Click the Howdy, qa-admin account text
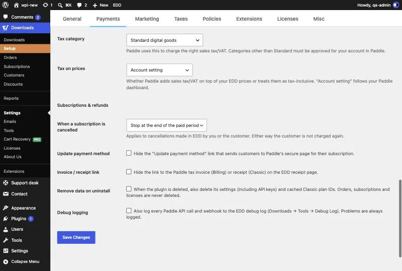402x271 pixels. (x=374, y=5)
